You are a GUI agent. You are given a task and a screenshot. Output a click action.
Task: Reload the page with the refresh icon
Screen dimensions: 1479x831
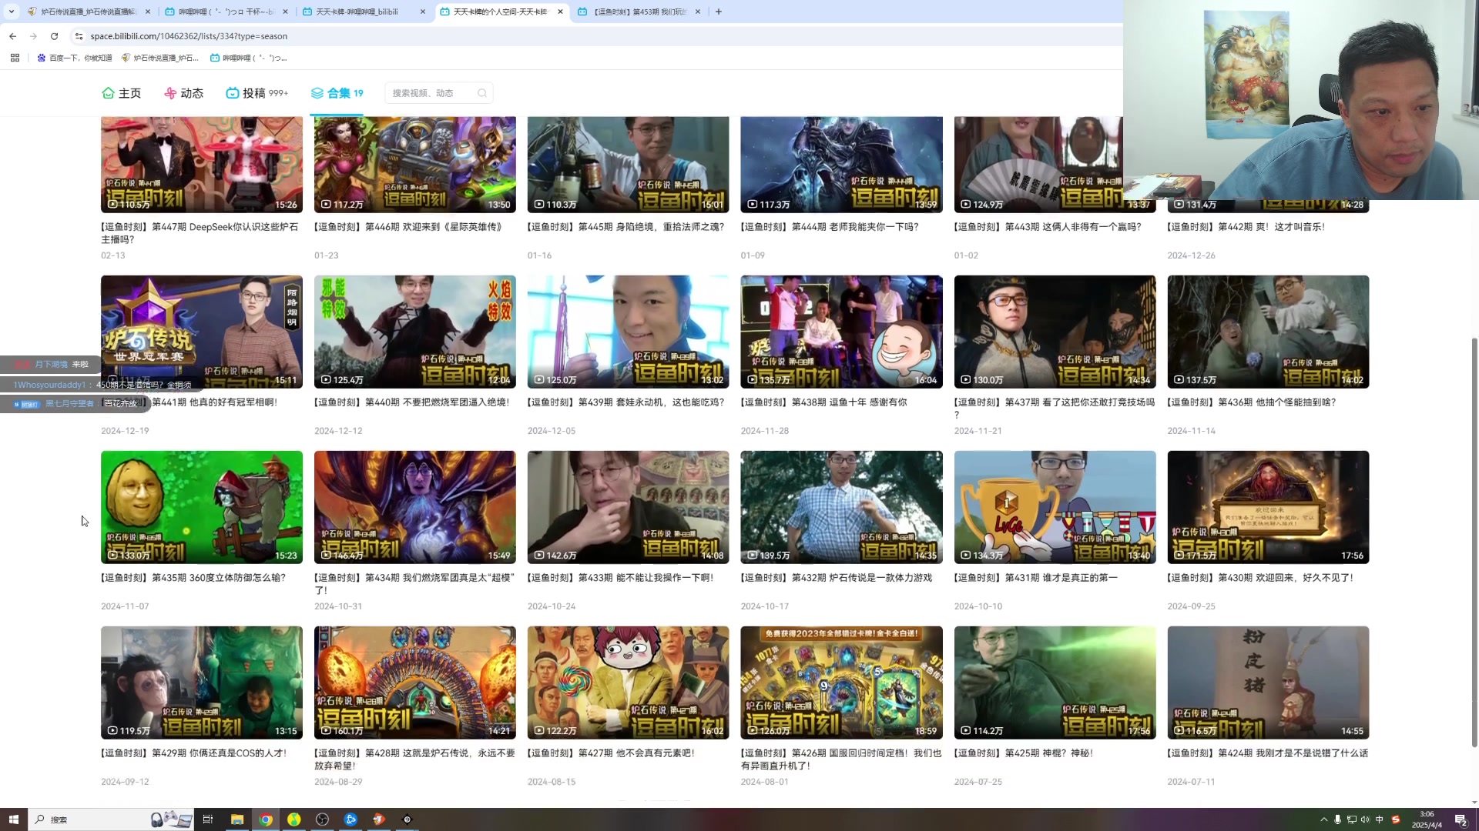pos(54,36)
